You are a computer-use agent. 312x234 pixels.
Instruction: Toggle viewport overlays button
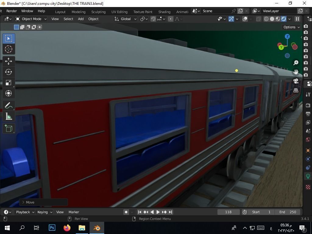(x=245, y=19)
